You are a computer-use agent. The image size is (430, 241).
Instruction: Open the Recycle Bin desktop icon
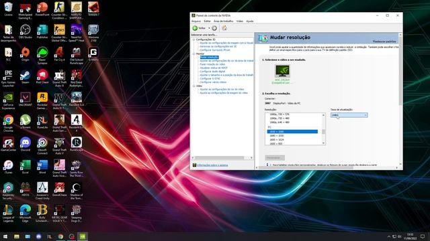click(x=8, y=9)
